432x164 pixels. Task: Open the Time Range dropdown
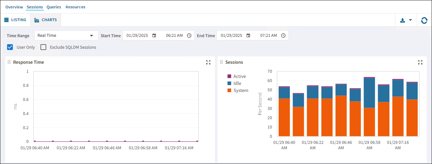[66, 36]
